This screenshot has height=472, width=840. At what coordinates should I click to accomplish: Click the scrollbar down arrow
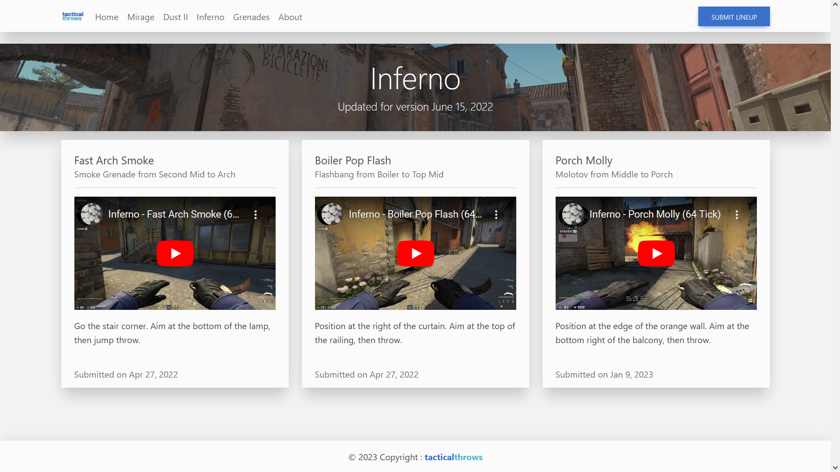click(836, 468)
